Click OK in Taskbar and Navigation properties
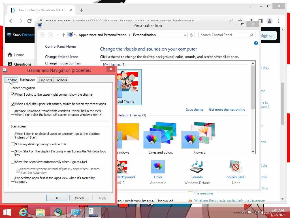 coord(57,198)
